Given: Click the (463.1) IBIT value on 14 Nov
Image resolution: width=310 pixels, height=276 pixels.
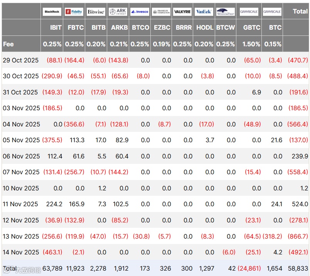Looking at the screenshot, I should tap(52, 252).
